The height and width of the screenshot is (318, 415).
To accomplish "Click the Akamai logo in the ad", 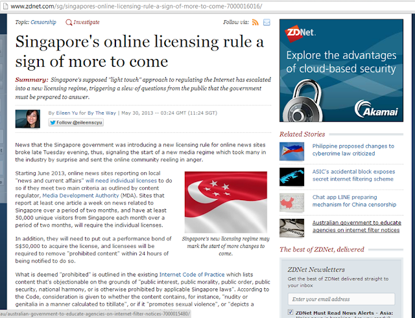I will [x=376, y=109].
